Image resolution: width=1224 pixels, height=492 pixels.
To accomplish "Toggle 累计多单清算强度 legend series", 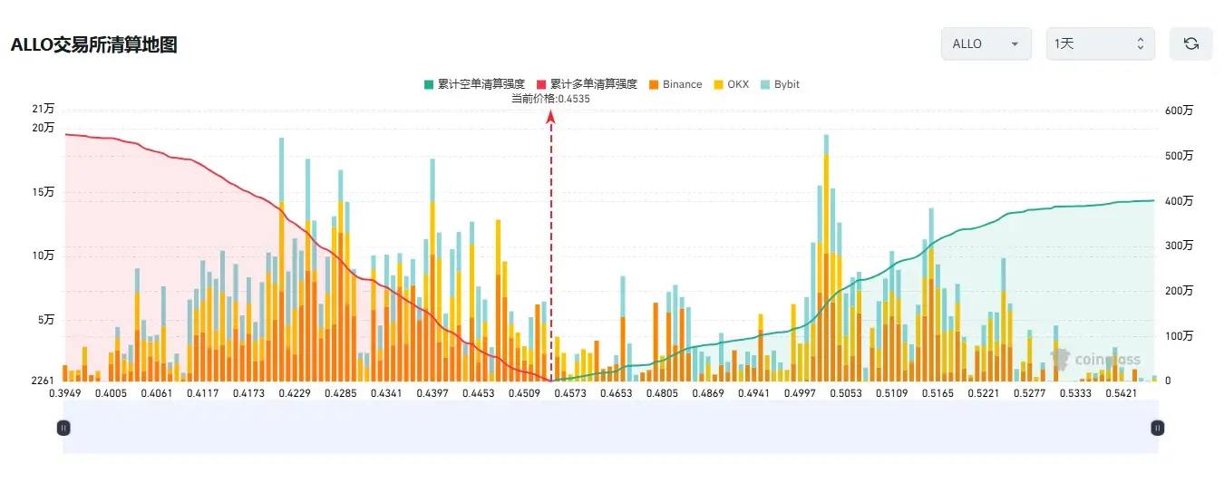I will point(587,84).
